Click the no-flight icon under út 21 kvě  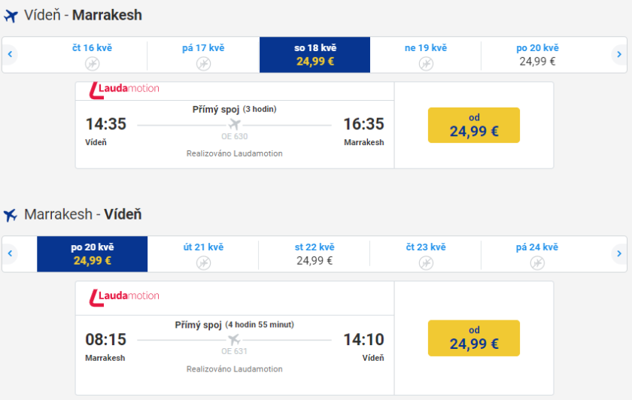(203, 262)
